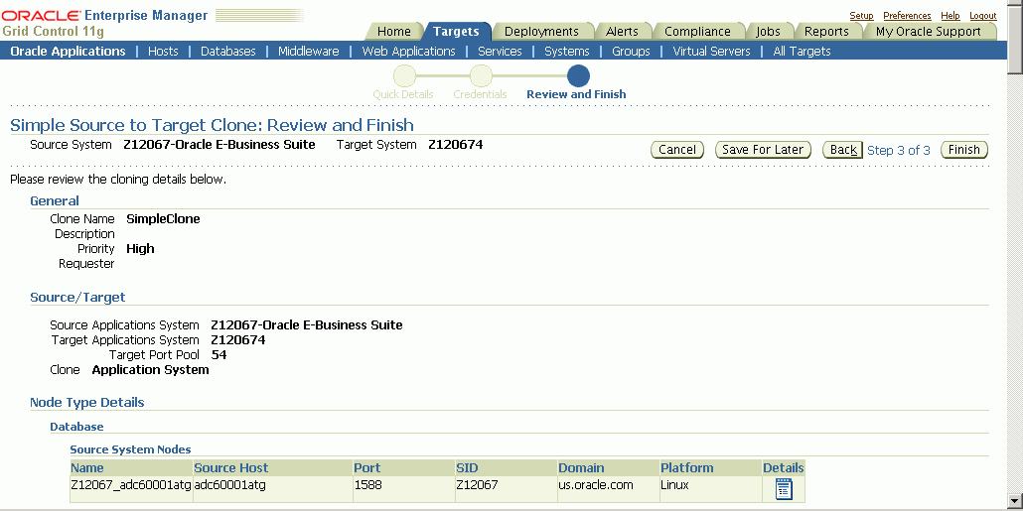Image resolution: width=1023 pixels, height=511 pixels.
Task: Open Details icon for Z12067_adc60001atg row
Action: point(784,489)
